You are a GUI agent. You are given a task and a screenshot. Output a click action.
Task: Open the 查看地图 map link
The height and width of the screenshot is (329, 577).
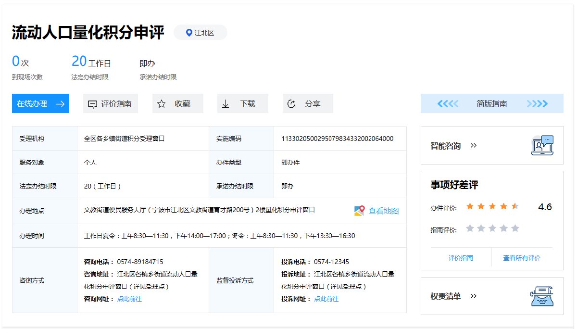(383, 211)
